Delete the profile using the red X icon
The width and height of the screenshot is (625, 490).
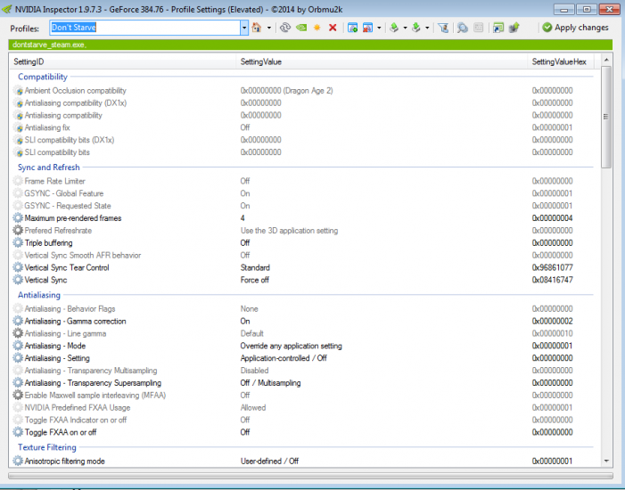[x=333, y=28]
